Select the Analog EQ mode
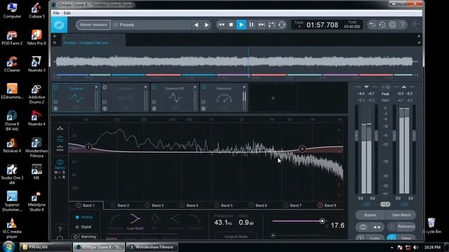 [84, 217]
